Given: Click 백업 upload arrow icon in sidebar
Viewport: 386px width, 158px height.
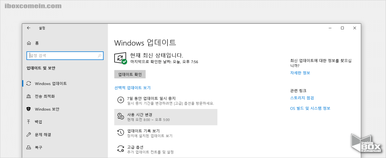Looking at the screenshot, I should 29,122.
